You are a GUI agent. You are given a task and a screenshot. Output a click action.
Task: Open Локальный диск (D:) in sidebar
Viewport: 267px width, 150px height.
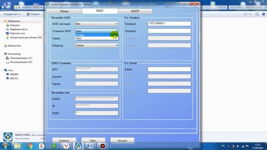(21, 62)
